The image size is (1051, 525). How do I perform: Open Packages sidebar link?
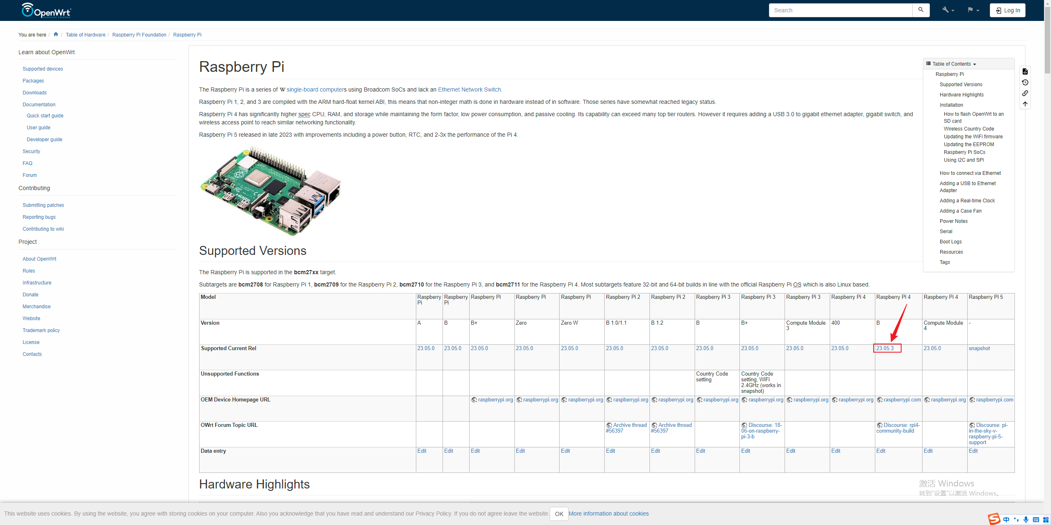33,81
